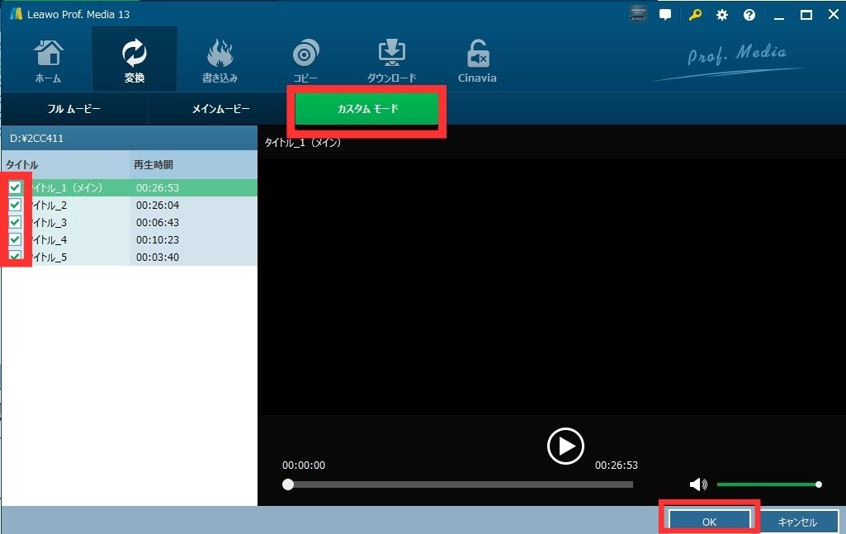Screen dimensions: 846x534
Task: Click the green volume slider
Action: coord(767,484)
